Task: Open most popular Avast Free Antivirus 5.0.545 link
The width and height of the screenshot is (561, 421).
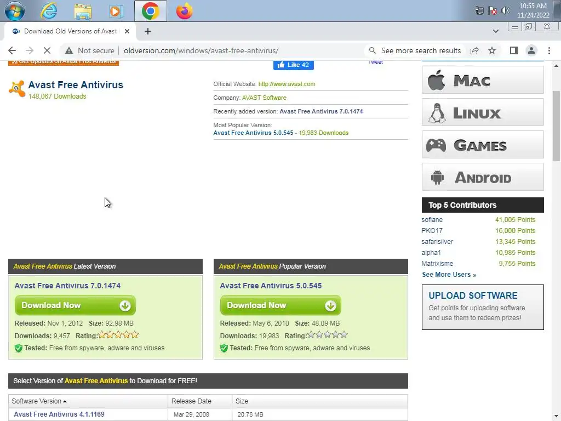Action: [253, 133]
